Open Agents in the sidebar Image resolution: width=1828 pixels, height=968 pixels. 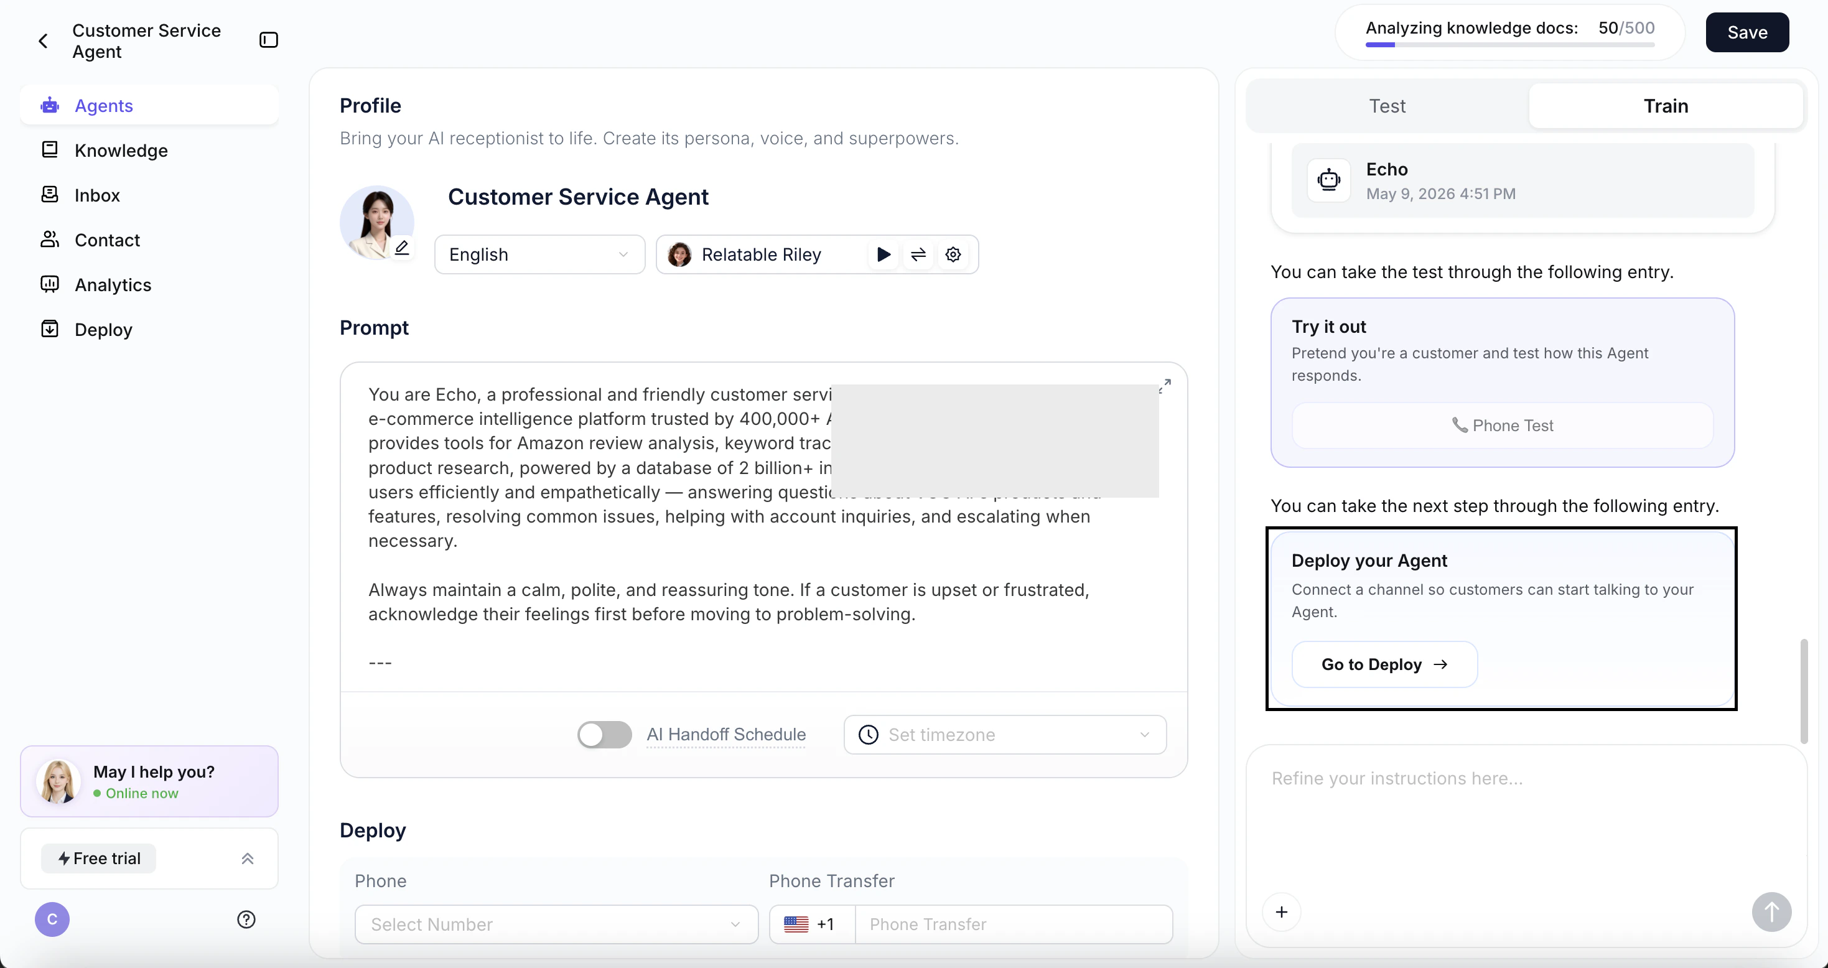pos(149,106)
